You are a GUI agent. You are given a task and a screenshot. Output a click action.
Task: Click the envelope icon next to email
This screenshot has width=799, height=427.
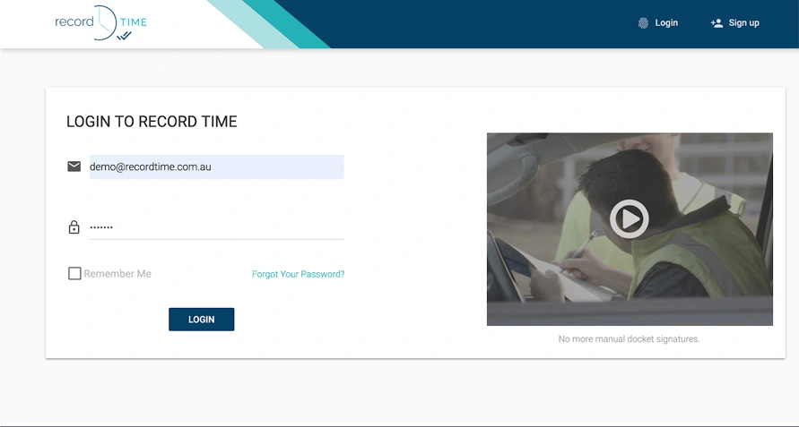click(x=74, y=167)
